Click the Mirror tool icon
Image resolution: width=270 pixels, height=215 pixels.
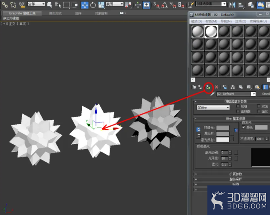[x=232, y=5]
